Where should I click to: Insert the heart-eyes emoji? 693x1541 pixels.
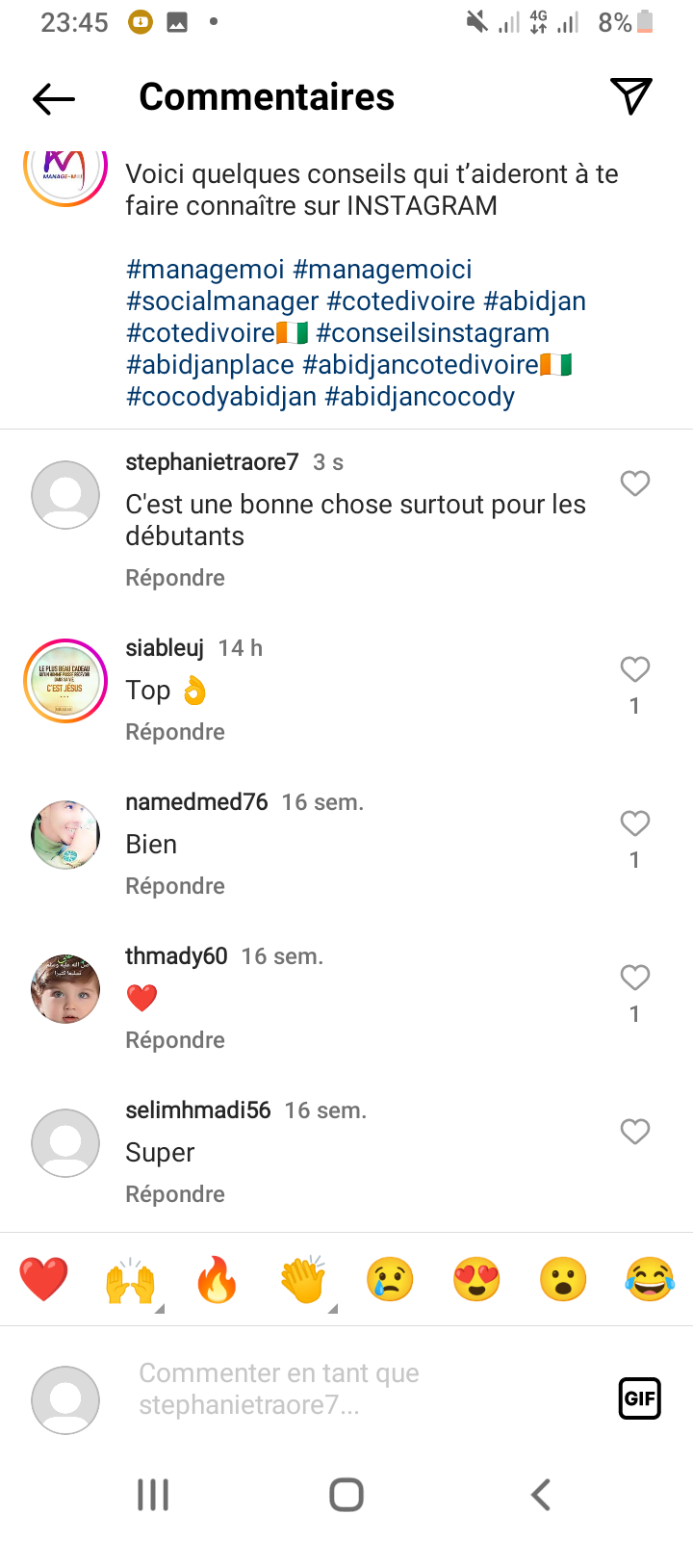tap(476, 1281)
